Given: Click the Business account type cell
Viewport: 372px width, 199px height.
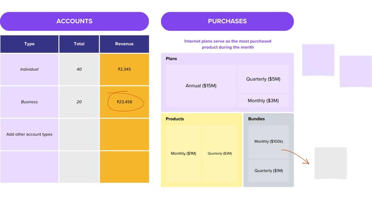Looking at the screenshot, I should point(30,102).
